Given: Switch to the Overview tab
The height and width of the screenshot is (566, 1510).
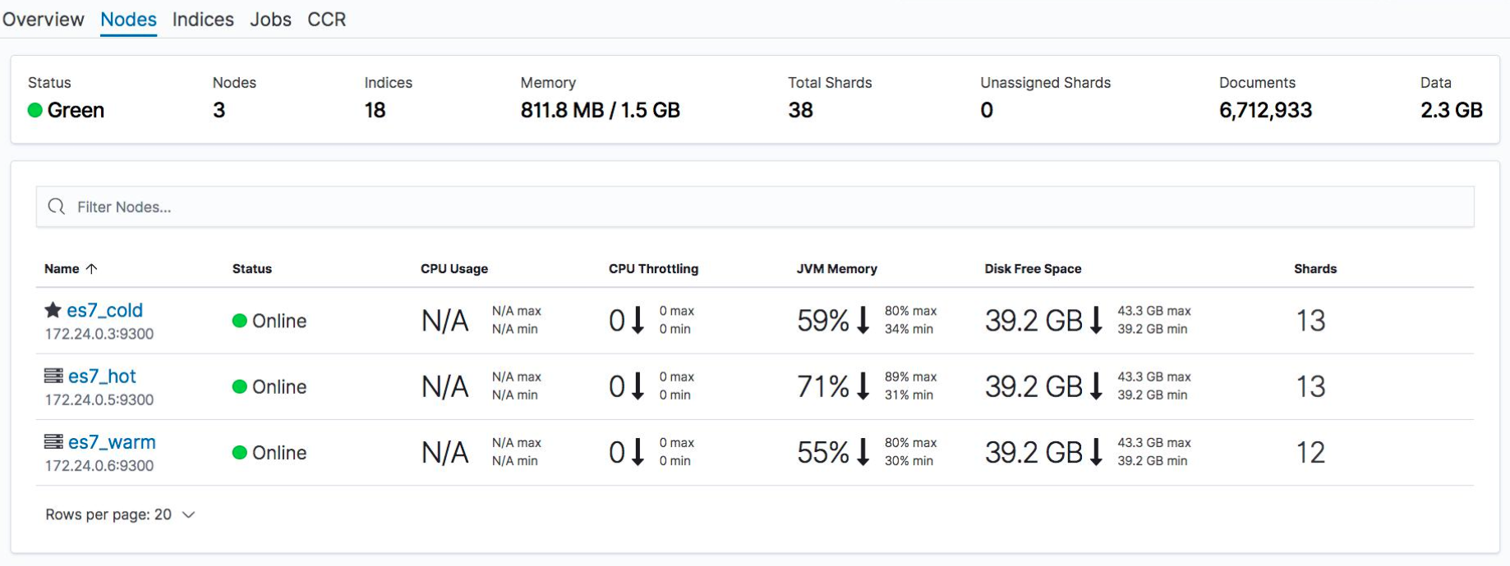Looking at the screenshot, I should click(43, 19).
